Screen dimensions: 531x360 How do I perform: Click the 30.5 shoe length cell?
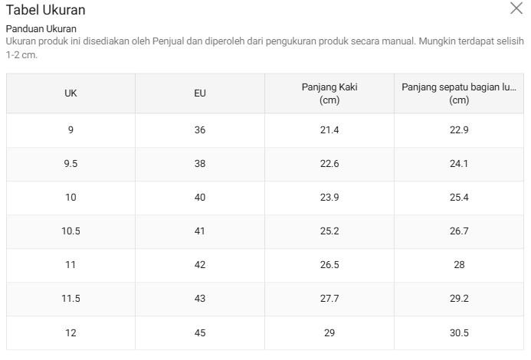point(459,333)
